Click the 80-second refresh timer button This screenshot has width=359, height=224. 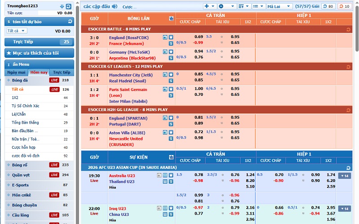click(x=328, y=6)
